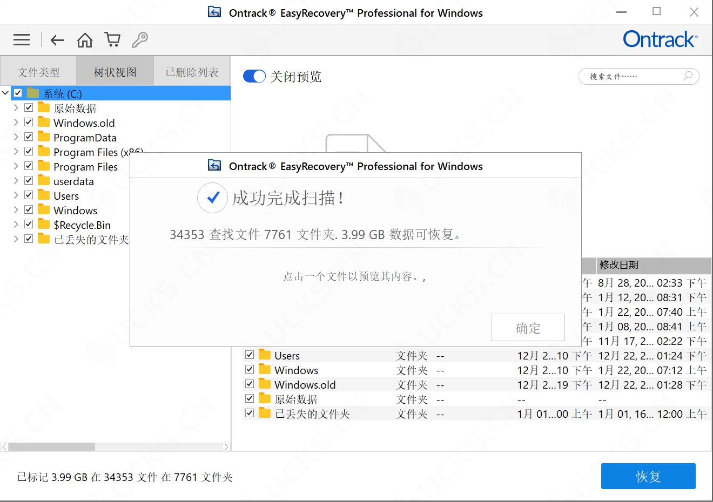Click the 原始数据 name in file list
The image size is (713, 502).
pyautogui.click(x=296, y=399)
